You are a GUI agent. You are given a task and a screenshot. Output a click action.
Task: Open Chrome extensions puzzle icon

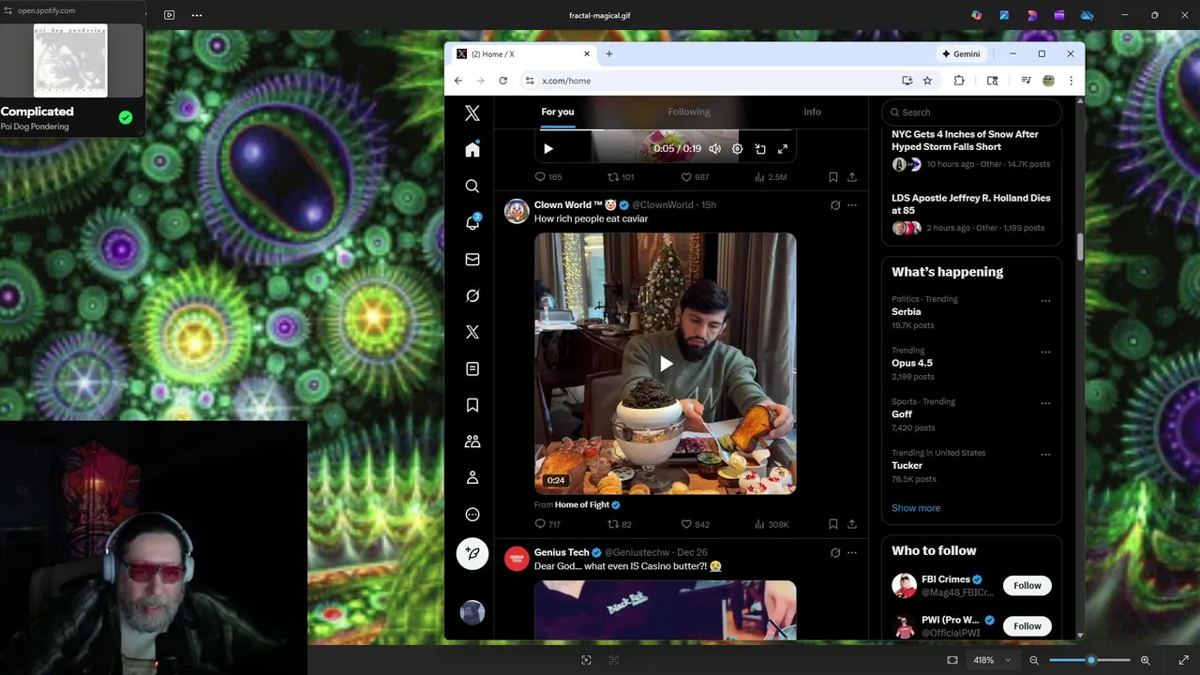959,81
